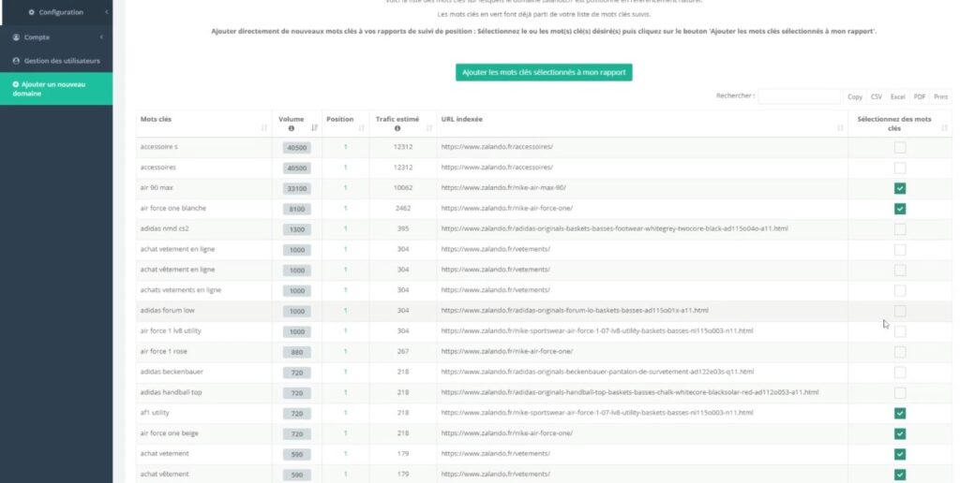Click the Compte user icon in sidebar

(16, 37)
